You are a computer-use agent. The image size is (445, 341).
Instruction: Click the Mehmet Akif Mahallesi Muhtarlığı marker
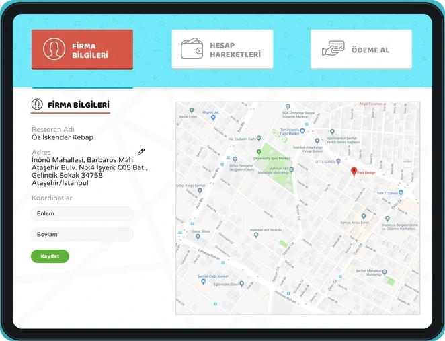click(292, 169)
